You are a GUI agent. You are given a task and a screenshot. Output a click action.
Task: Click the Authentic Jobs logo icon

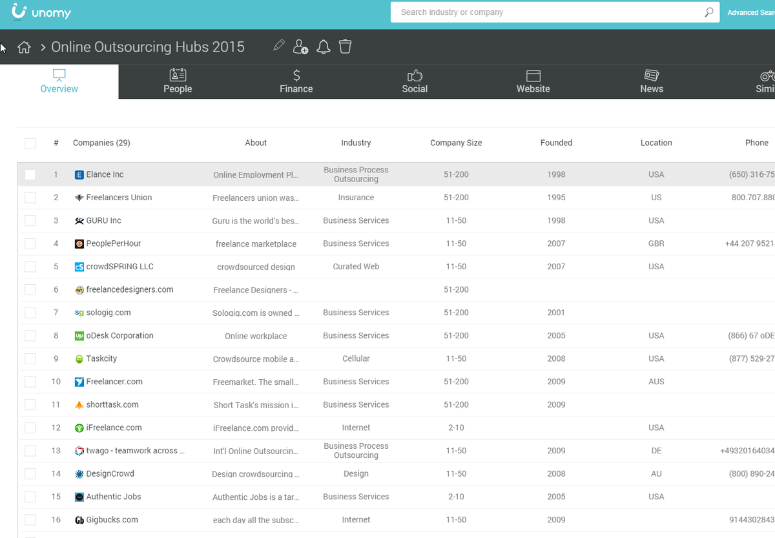(x=79, y=497)
